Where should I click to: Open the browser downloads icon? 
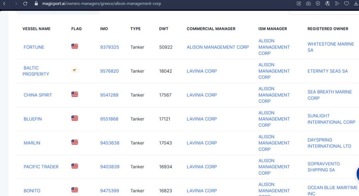(x=356, y=4)
